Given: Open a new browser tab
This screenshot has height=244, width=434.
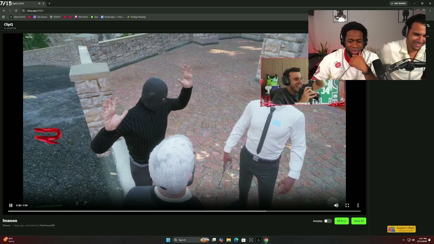Looking at the screenshot, I should click(50, 3).
